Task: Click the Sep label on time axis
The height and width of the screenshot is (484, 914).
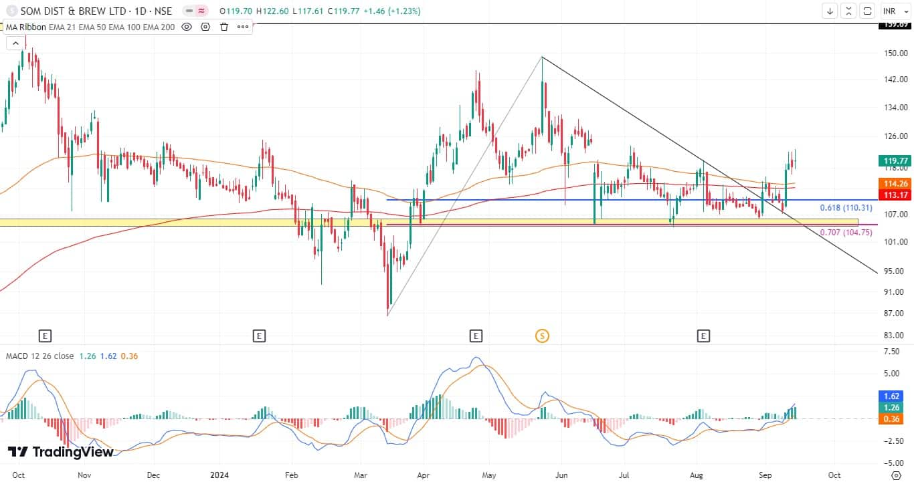Action: (764, 475)
